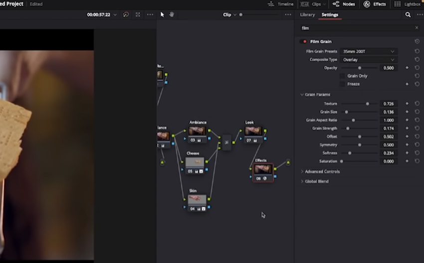Collapse the Grain Params section
424x263 pixels.
coord(302,95)
